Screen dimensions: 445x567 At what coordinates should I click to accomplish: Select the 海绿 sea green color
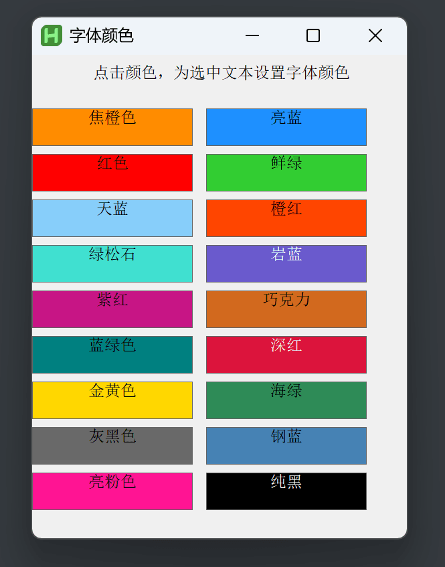pos(286,400)
